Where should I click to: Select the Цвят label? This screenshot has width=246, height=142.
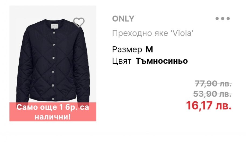122,61
